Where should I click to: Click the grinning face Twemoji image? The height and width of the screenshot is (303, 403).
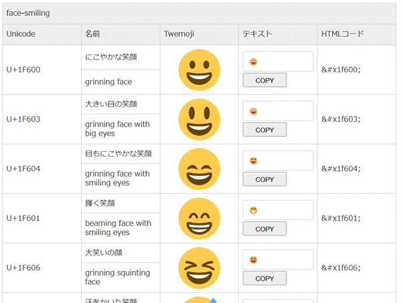(199, 70)
